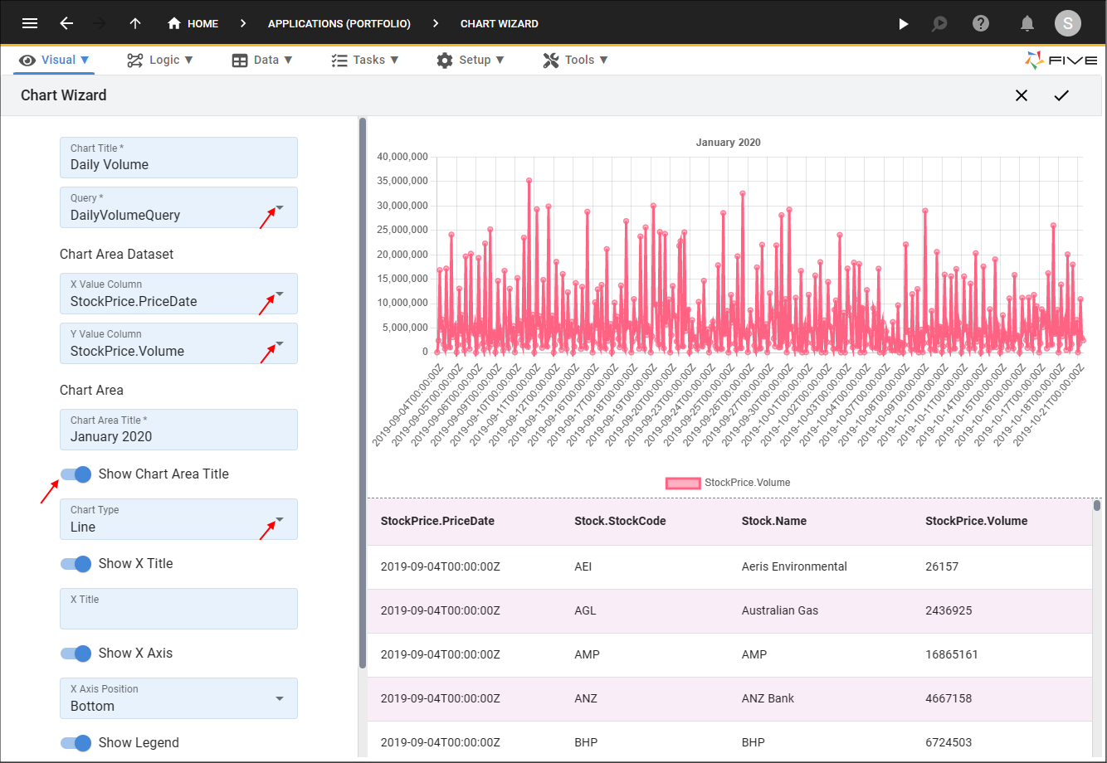This screenshot has height=763, width=1107.
Task: Open the Query dropdown
Action: (280, 207)
